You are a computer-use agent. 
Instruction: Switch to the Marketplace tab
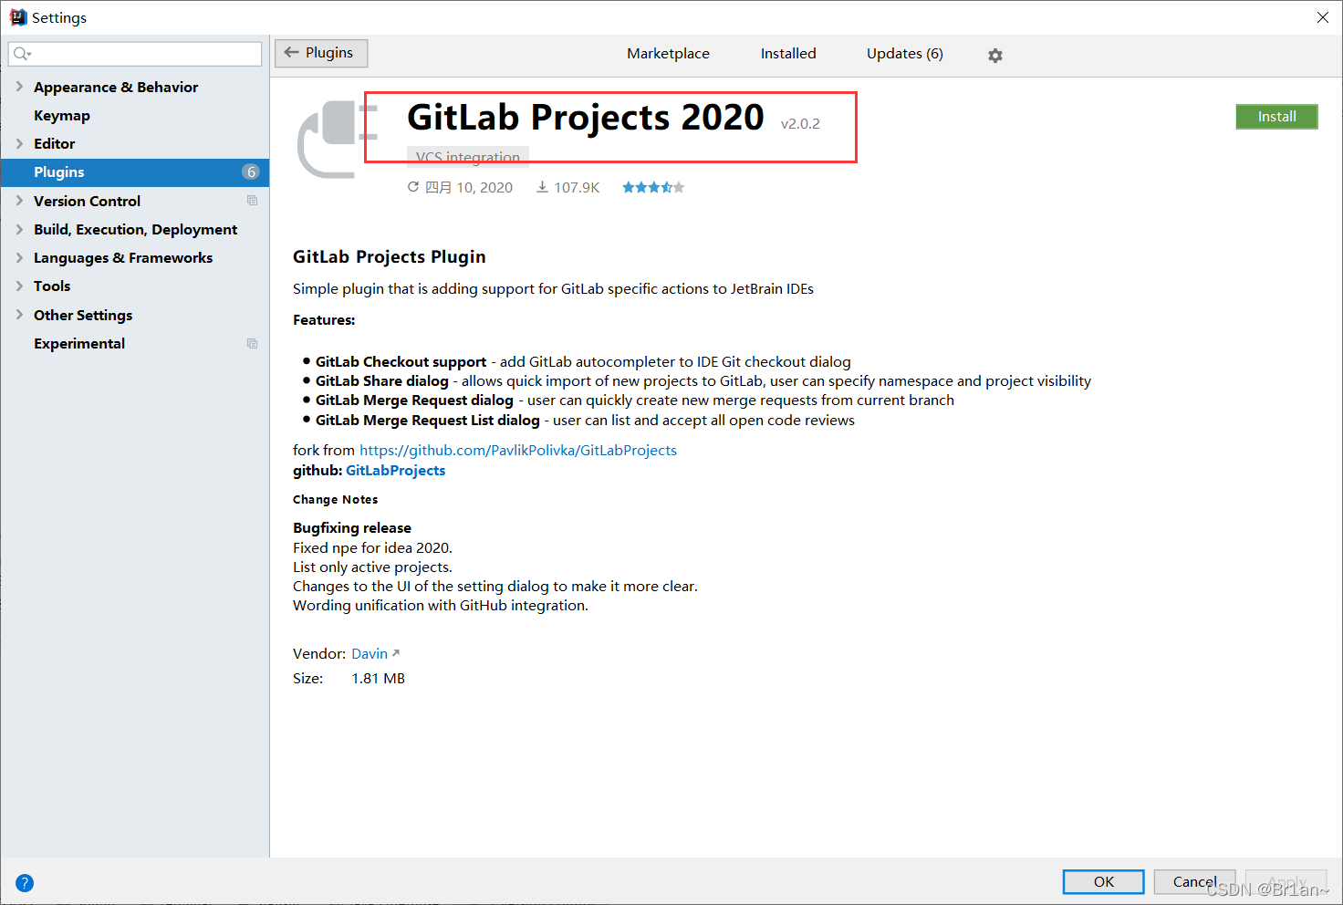[x=668, y=53]
